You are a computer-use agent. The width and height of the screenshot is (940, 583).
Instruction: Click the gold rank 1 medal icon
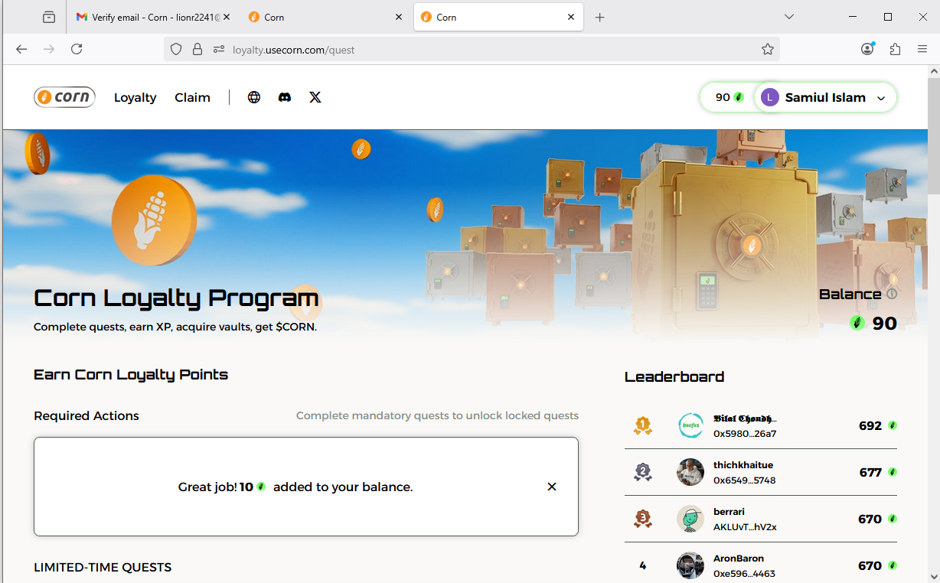(x=642, y=425)
